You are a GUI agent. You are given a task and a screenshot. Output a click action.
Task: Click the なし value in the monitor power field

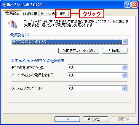pos(72,67)
